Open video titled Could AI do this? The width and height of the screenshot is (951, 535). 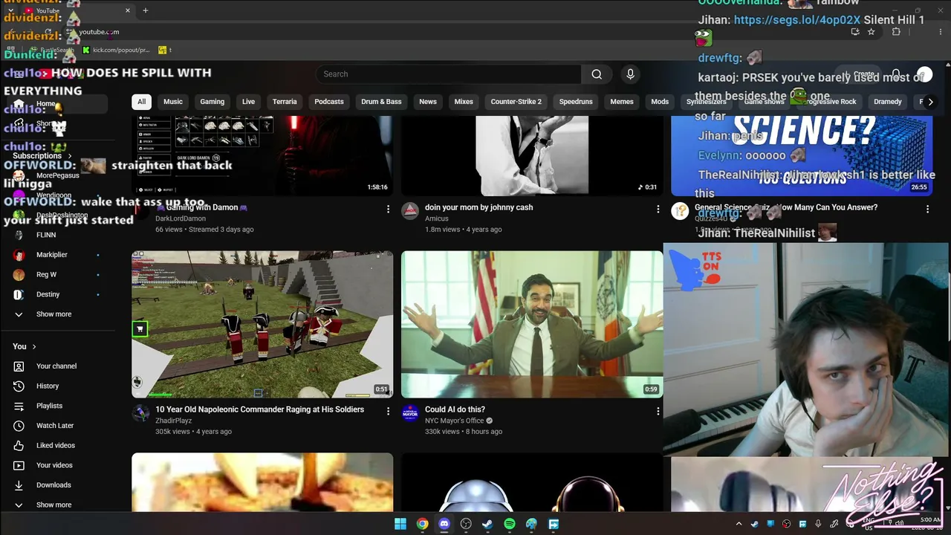[455, 409]
